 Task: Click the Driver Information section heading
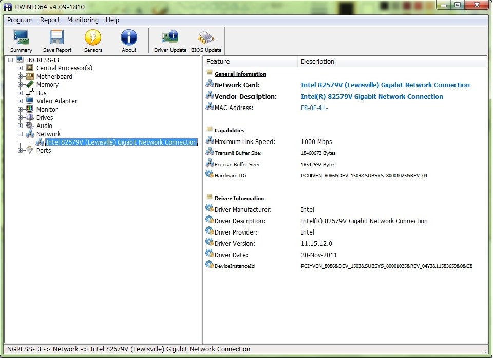click(x=239, y=199)
